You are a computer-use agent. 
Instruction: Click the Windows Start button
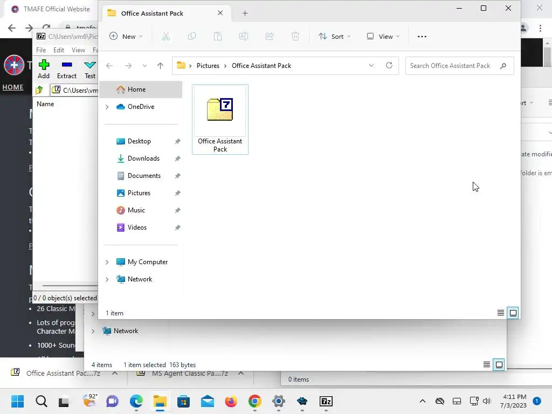[x=17, y=401]
